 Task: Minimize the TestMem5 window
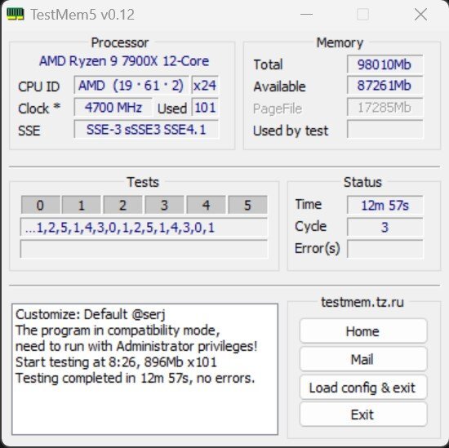click(306, 14)
